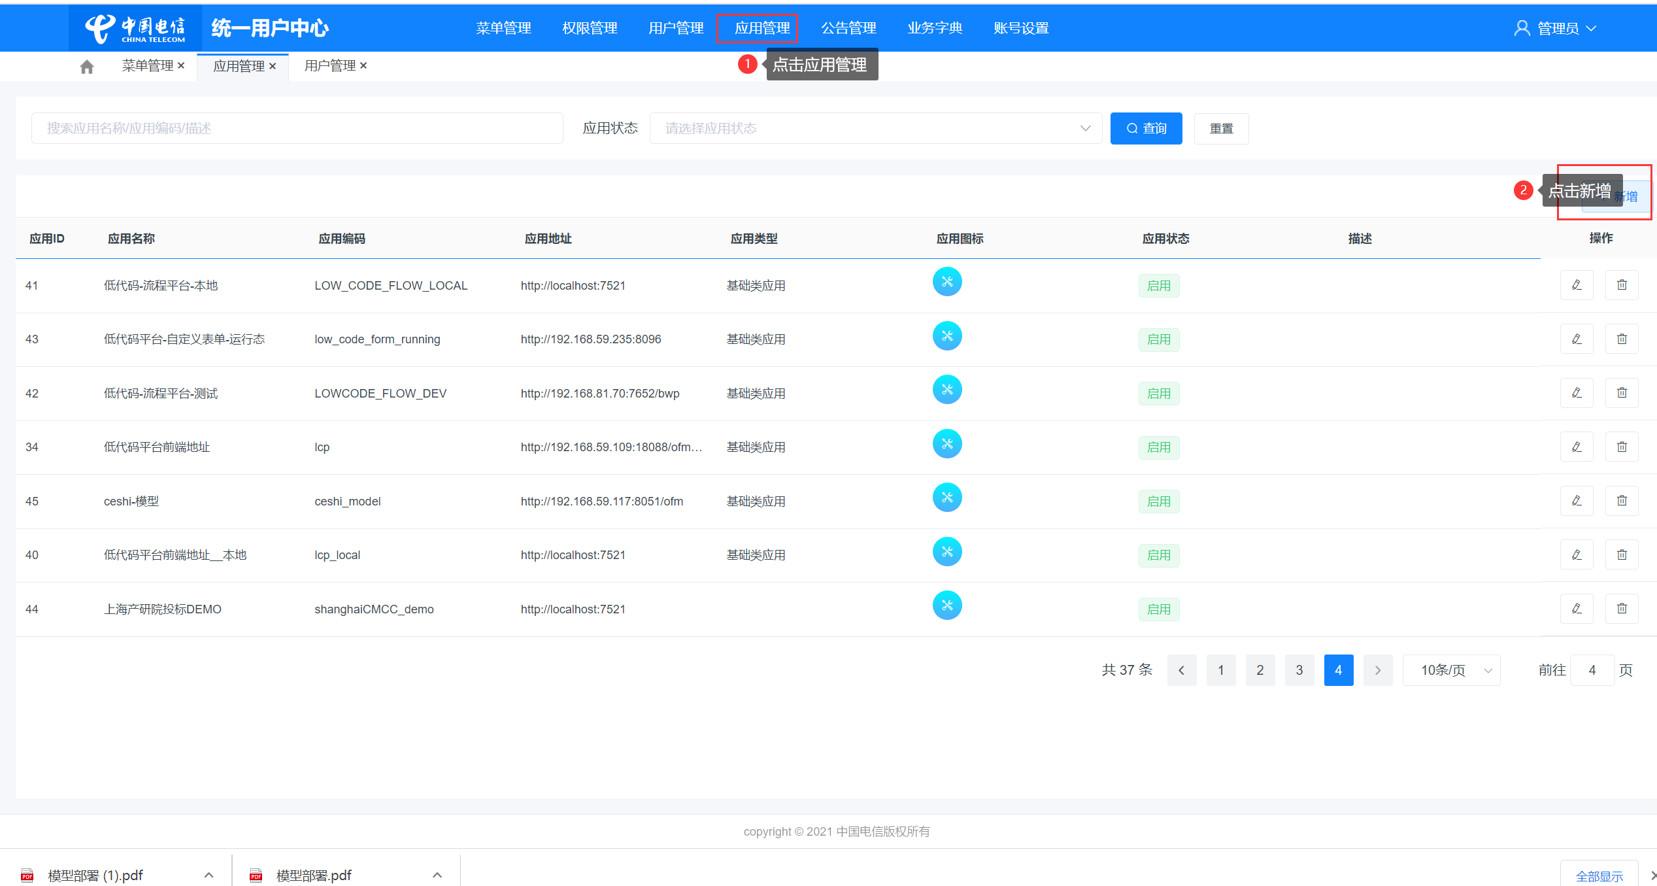Close the 菜单管理 tab
The image size is (1657, 886).
click(181, 65)
